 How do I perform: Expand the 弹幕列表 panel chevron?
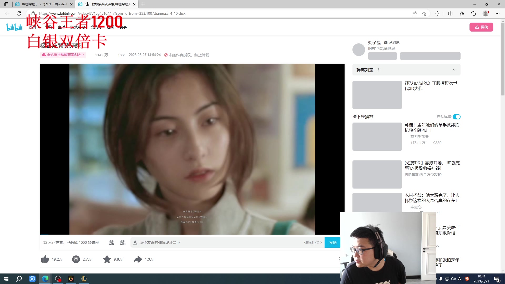pos(454,70)
